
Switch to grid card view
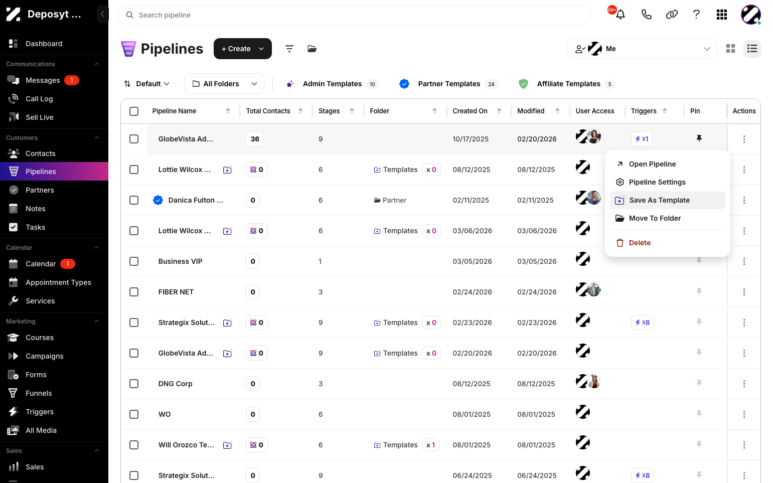[730, 49]
